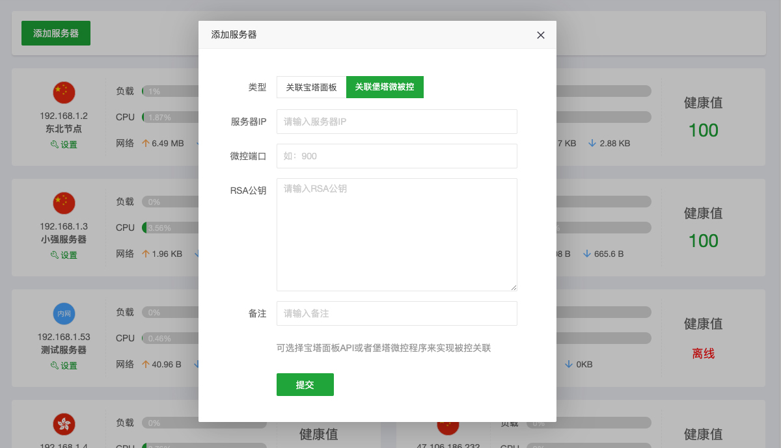Click the 离线 status text
This screenshot has height=448, width=781.
[x=703, y=354]
